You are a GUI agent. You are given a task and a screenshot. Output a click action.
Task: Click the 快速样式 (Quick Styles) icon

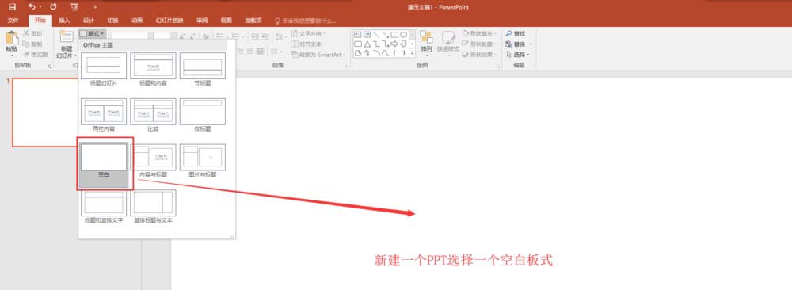point(448,37)
